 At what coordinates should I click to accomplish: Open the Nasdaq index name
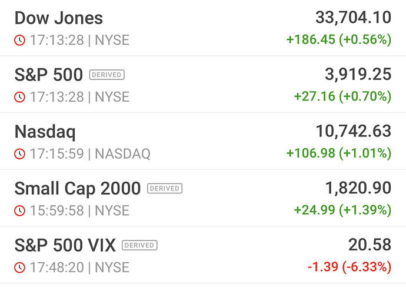pyautogui.click(x=45, y=132)
